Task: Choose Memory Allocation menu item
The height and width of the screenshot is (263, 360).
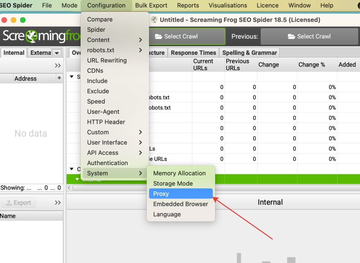Action: coord(179,173)
